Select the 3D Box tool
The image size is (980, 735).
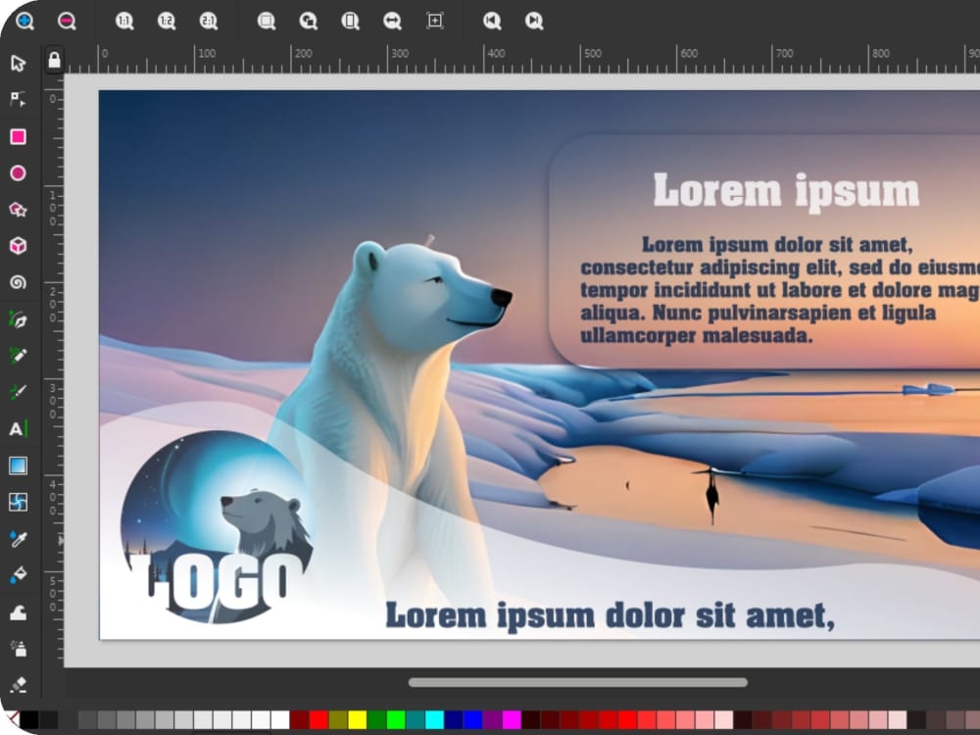(18, 246)
